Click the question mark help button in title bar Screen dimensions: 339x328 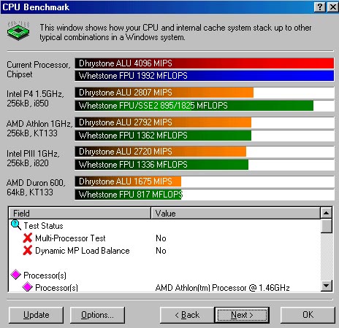coord(320,7)
